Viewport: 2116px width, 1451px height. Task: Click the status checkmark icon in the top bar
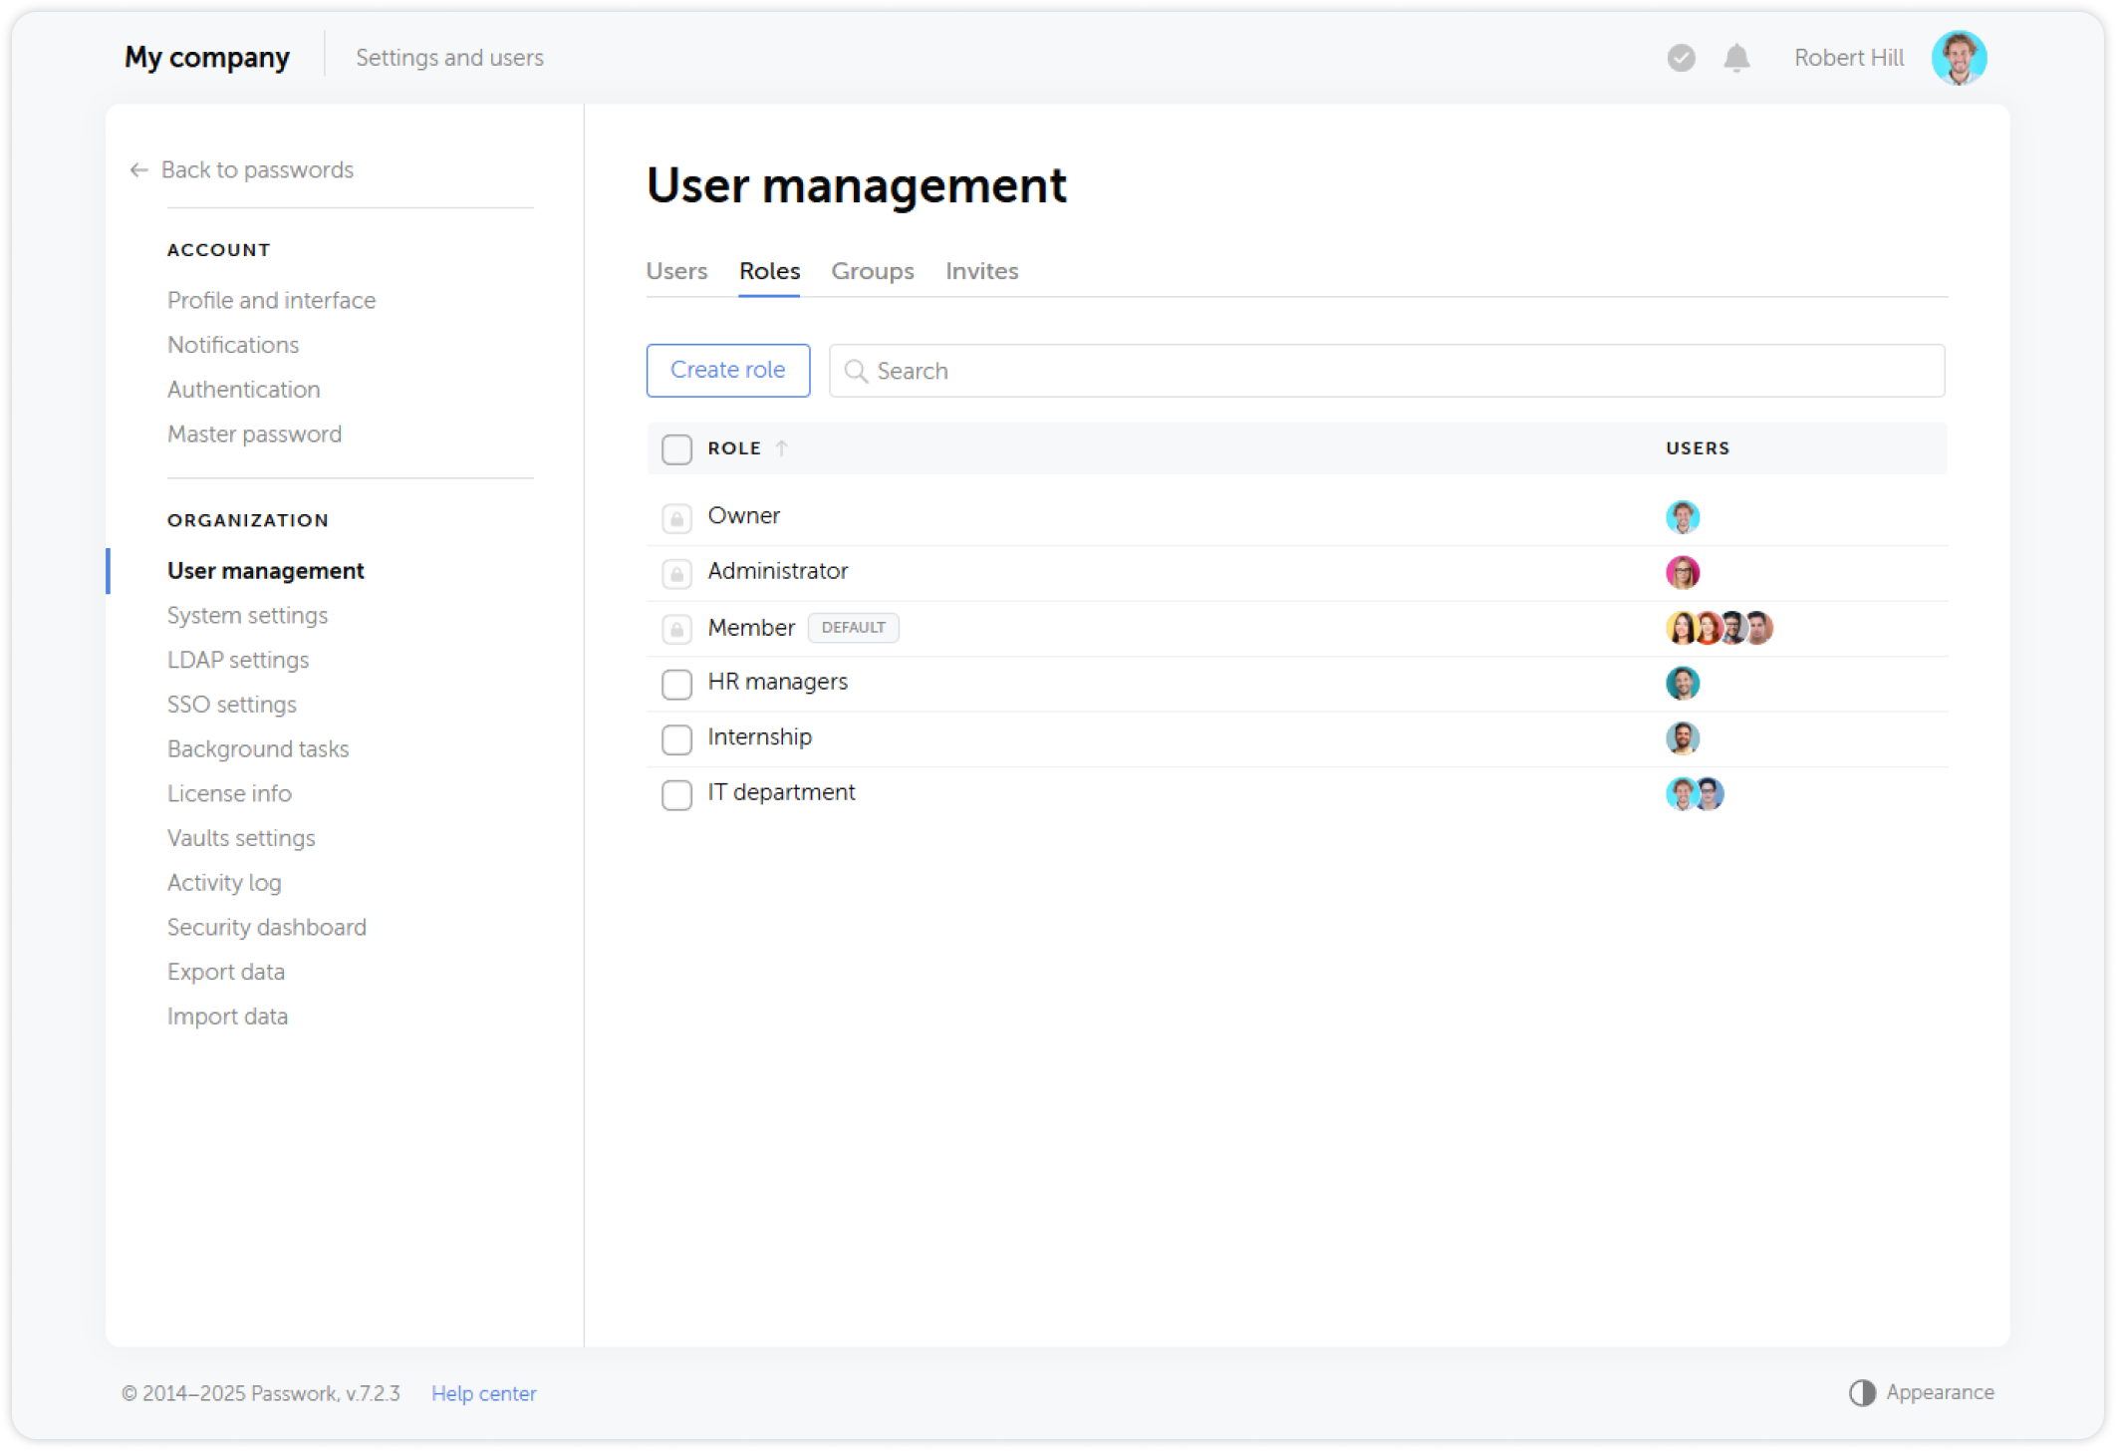point(1681,58)
